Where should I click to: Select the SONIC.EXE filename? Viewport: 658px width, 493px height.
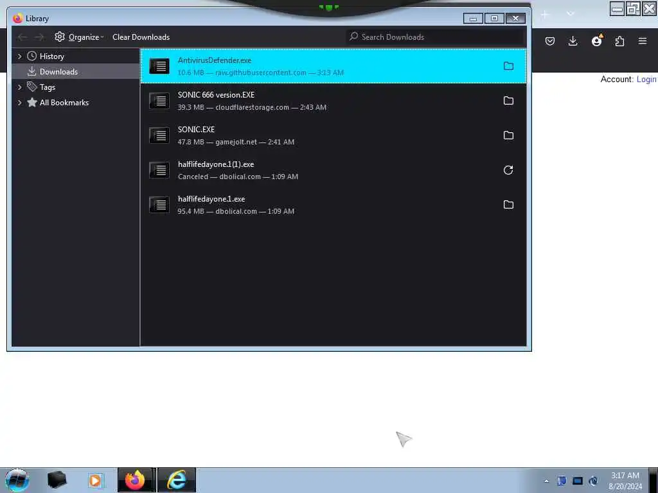point(196,130)
